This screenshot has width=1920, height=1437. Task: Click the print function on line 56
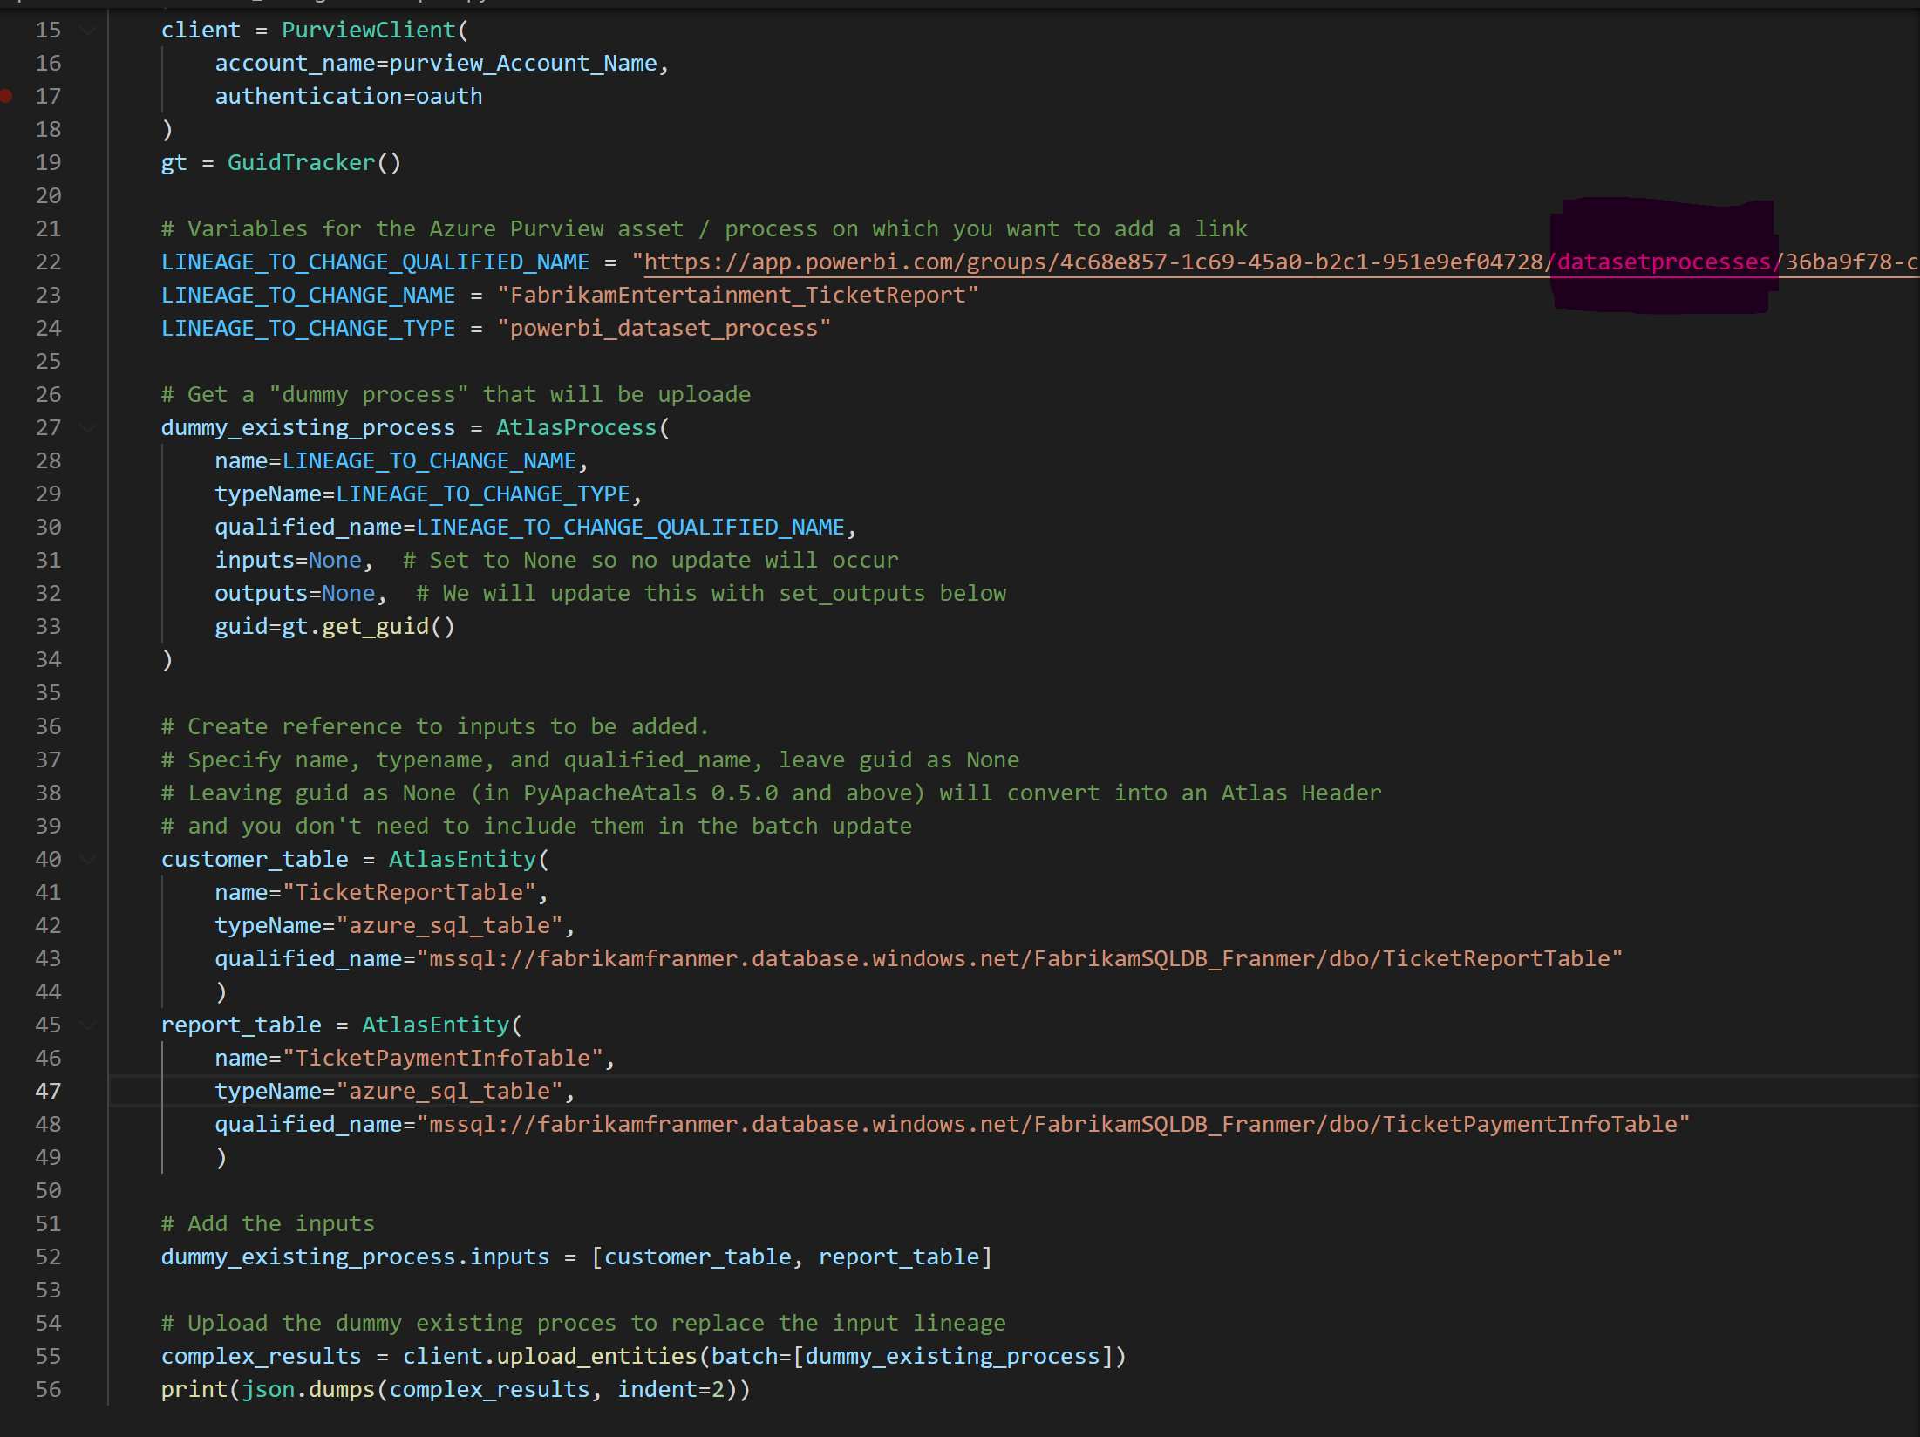coord(194,1390)
